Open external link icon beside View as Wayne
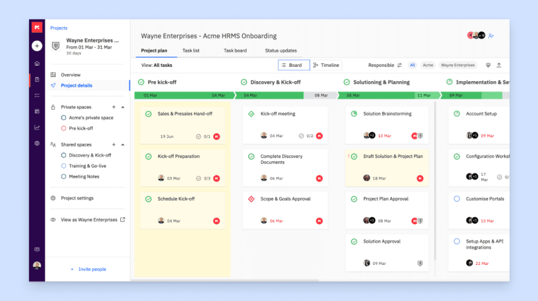Screen dimensions: 538x301 (123, 220)
